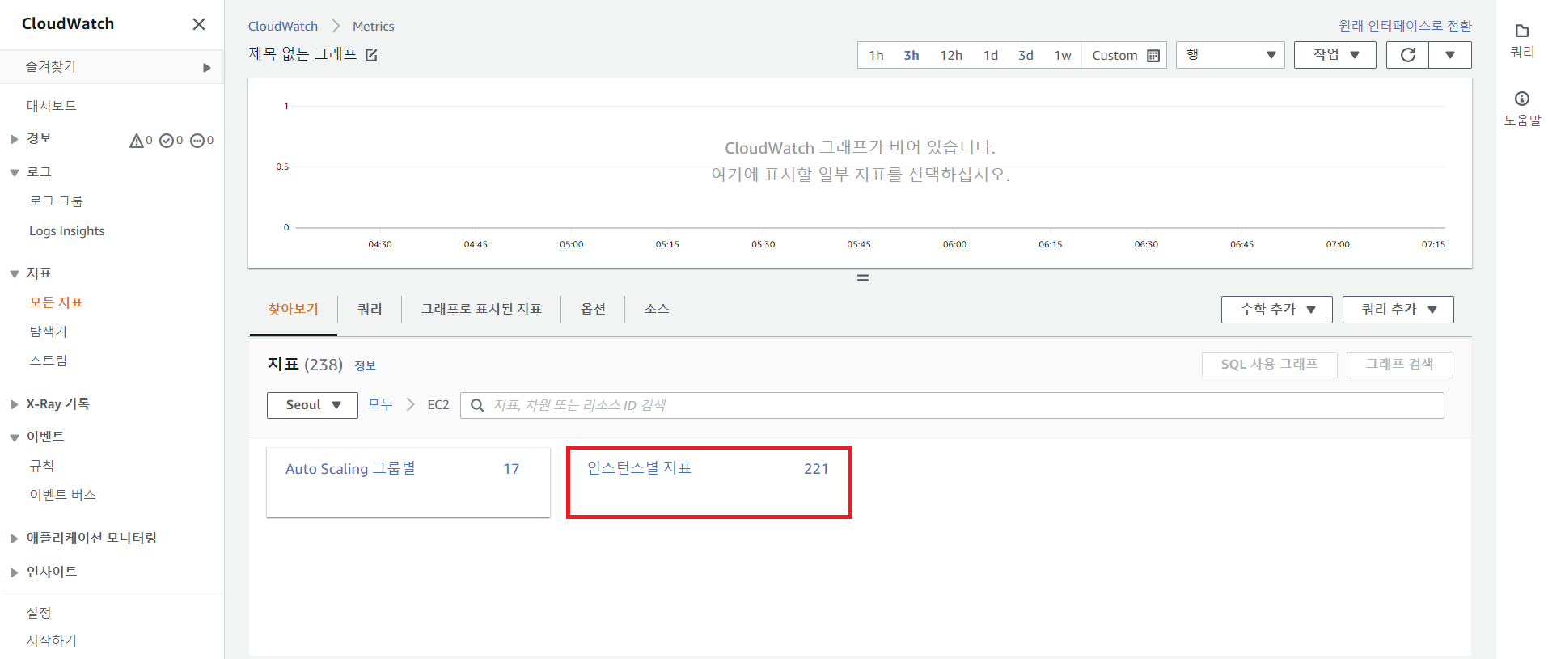
Task: Click the 그래프 검색 button
Action: 1400,365
